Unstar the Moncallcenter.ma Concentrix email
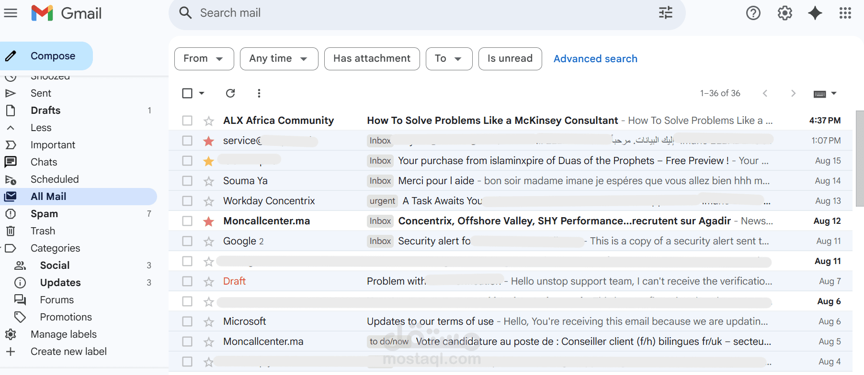 click(208, 221)
